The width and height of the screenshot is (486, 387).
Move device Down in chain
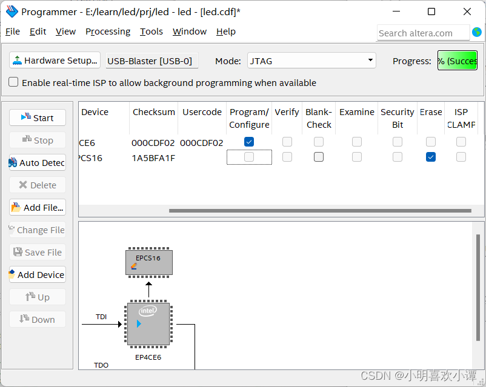(x=38, y=319)
